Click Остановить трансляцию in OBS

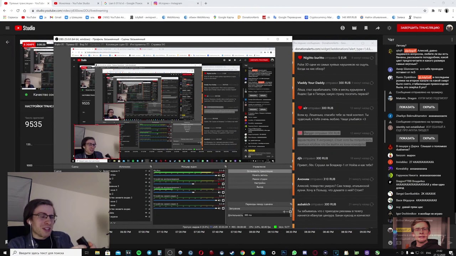(x=260, y=171)
